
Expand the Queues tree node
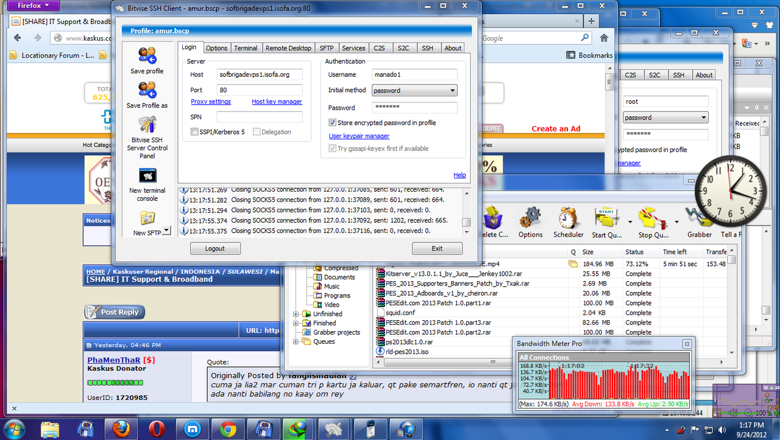pyautogui.click(x=296, y=341)
